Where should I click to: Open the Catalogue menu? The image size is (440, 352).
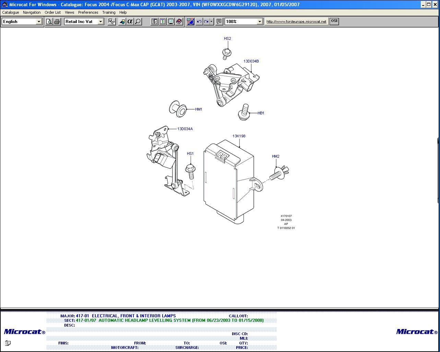pyautogui.click(x=11, y=12)
